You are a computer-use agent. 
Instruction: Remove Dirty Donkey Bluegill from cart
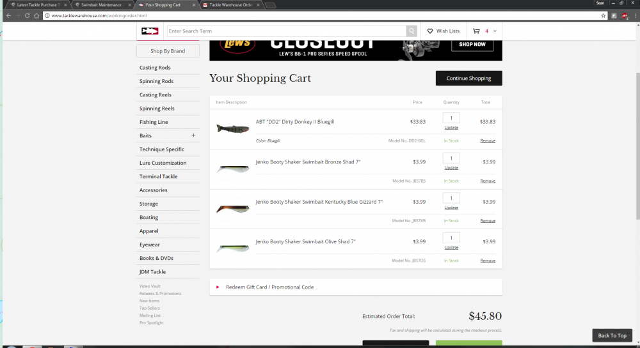click(488, 141)
